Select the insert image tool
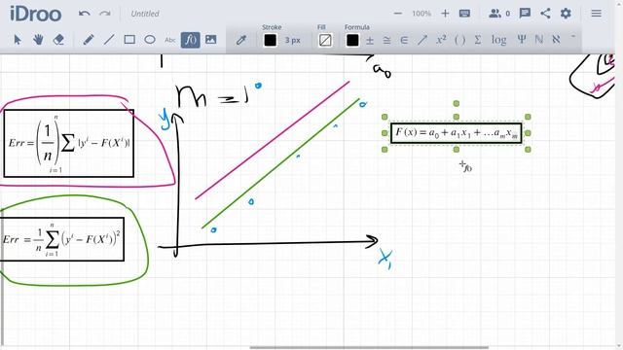Screen dimensions: 623x350 click(211, 40)
